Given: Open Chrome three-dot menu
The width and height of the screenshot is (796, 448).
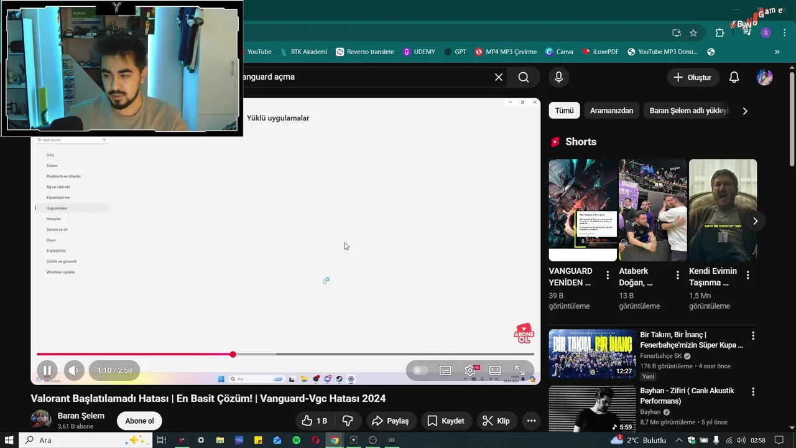Looking at the screenshot, I should tap(784, 32).
